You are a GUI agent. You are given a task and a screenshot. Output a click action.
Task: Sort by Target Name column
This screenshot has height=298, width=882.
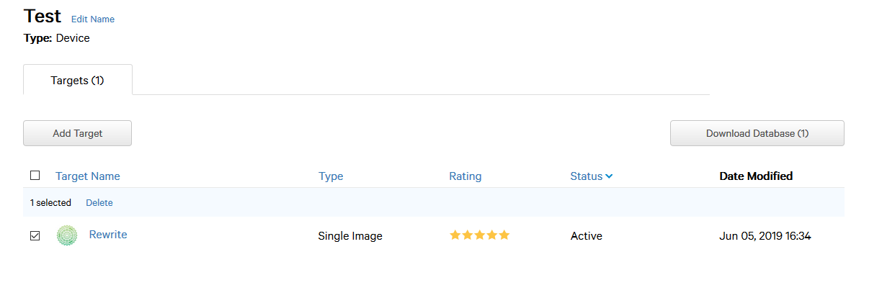[x=88, y=176]
